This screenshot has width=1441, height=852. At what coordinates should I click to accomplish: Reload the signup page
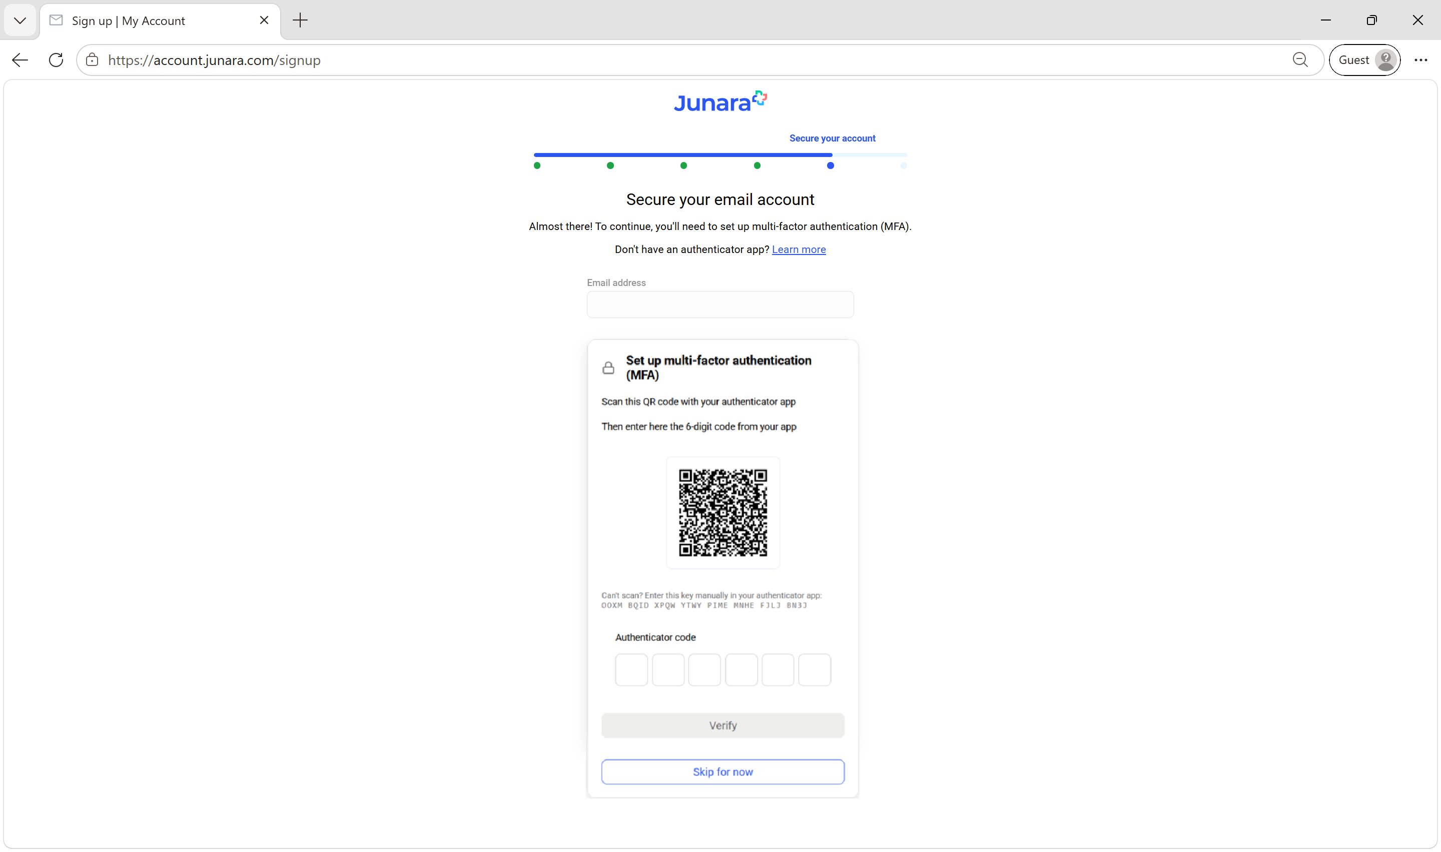point(56,60)
